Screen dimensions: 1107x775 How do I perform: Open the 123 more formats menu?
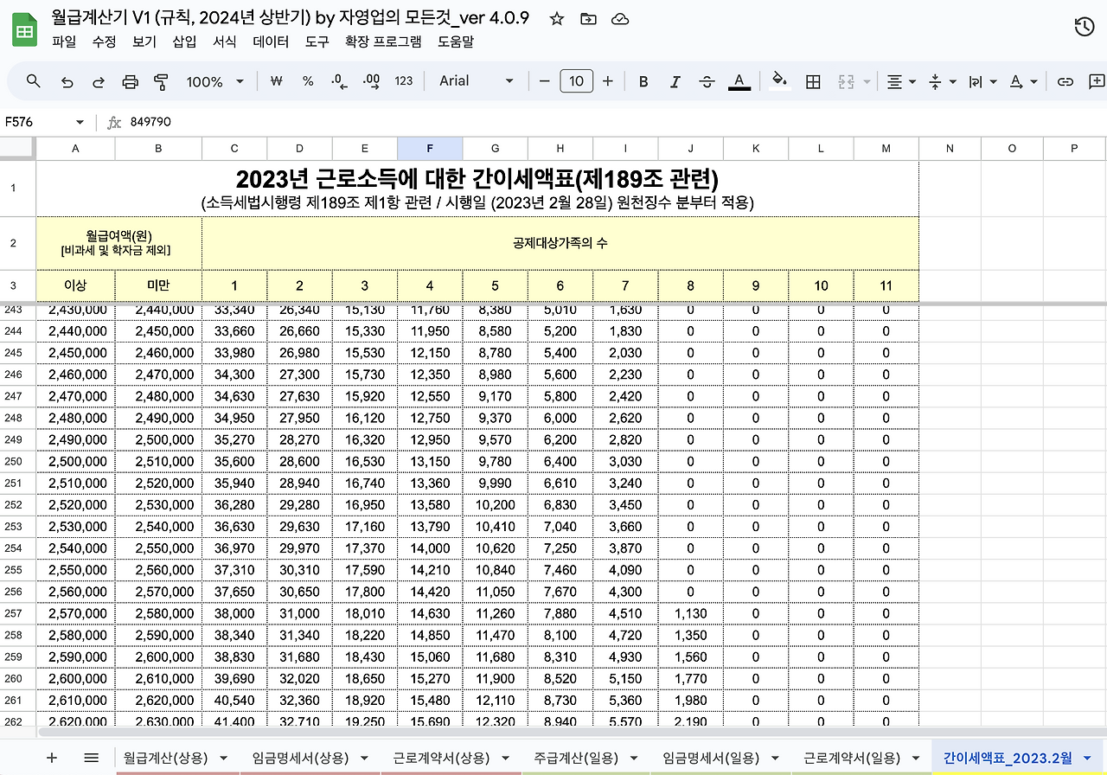coord(404,81)
